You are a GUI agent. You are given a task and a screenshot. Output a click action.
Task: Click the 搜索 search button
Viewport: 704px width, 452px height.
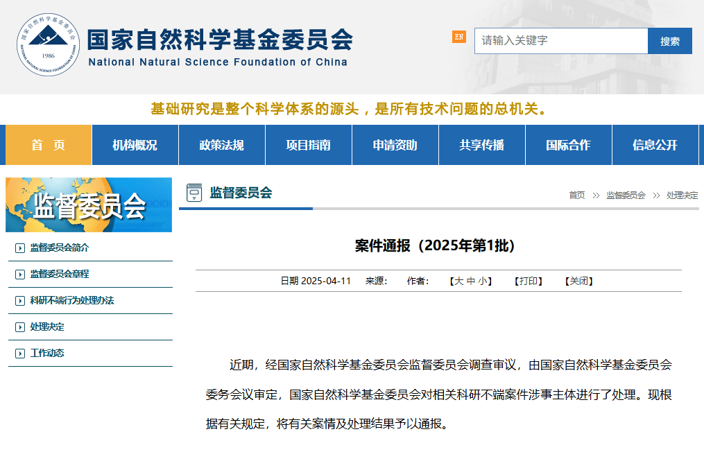pos(670,41)
